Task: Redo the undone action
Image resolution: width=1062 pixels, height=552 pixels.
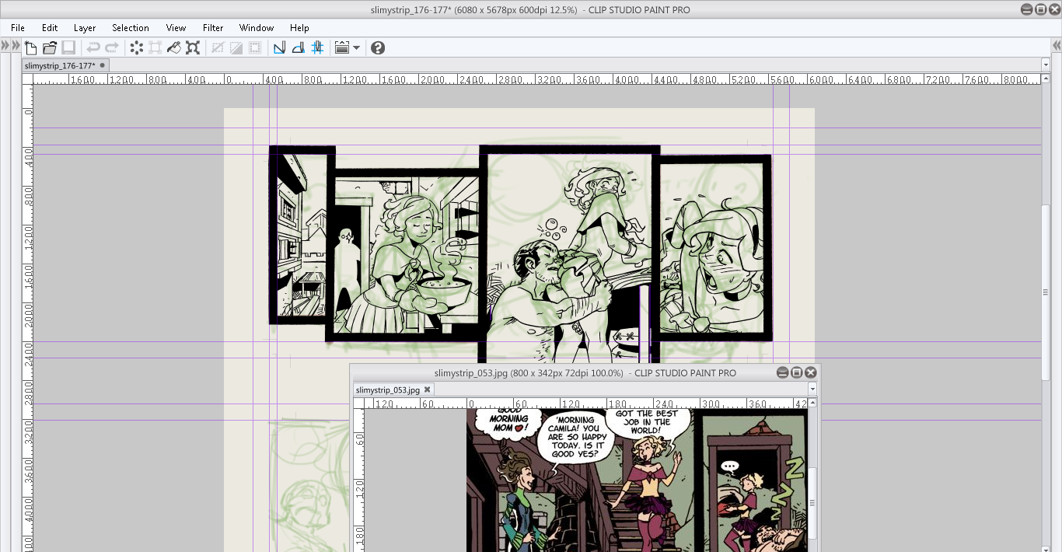Action: 112,47
